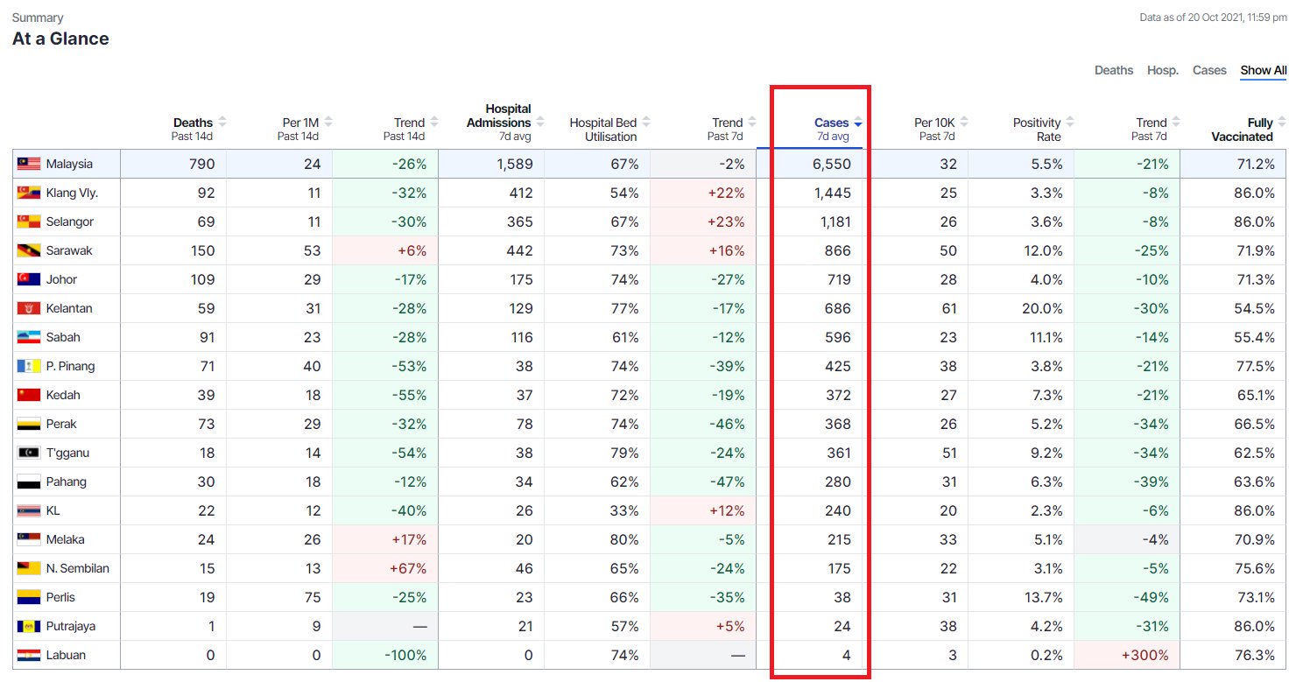Toggle sort on Cases 7d avg column

pyautogui.click(x=858, y=123)
